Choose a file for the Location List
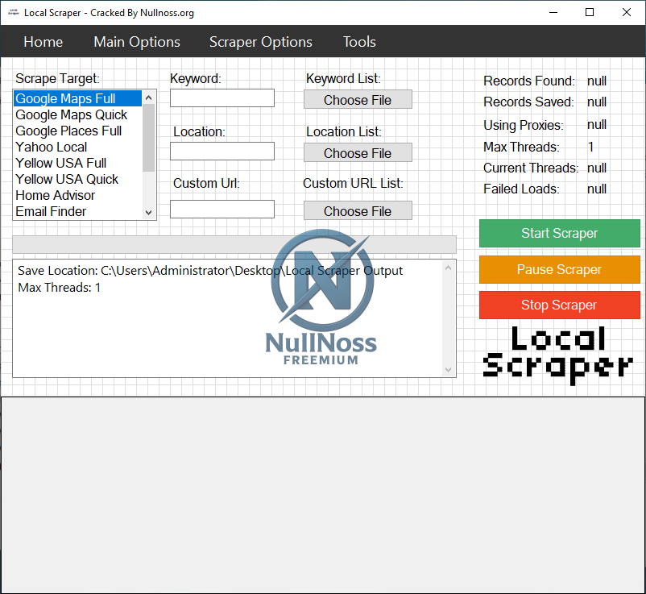Viewport: 646px width, 594px height. [357, 152]
